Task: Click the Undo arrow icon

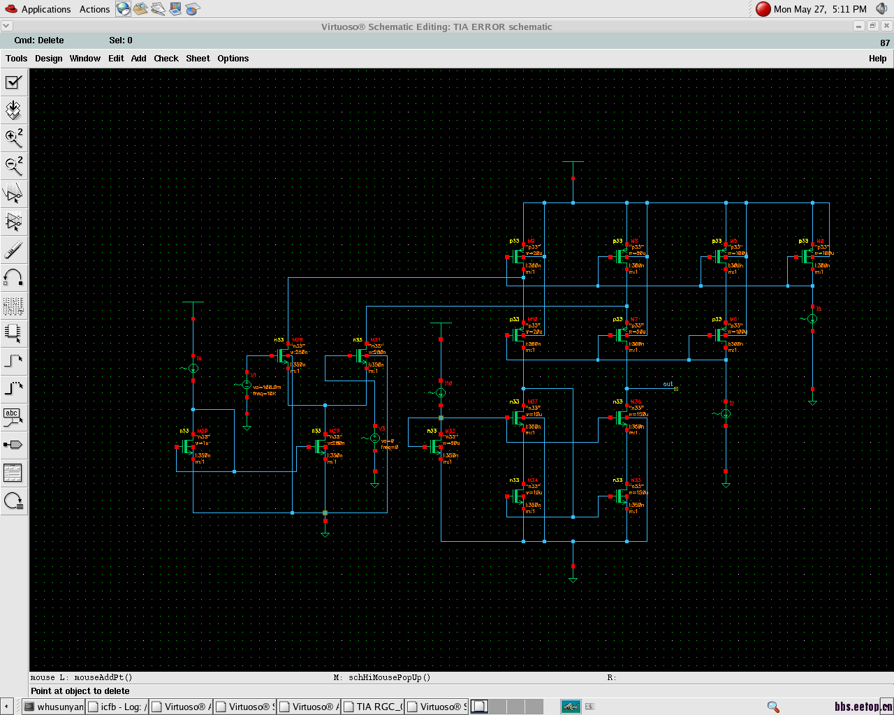Action: click(13, 278)
